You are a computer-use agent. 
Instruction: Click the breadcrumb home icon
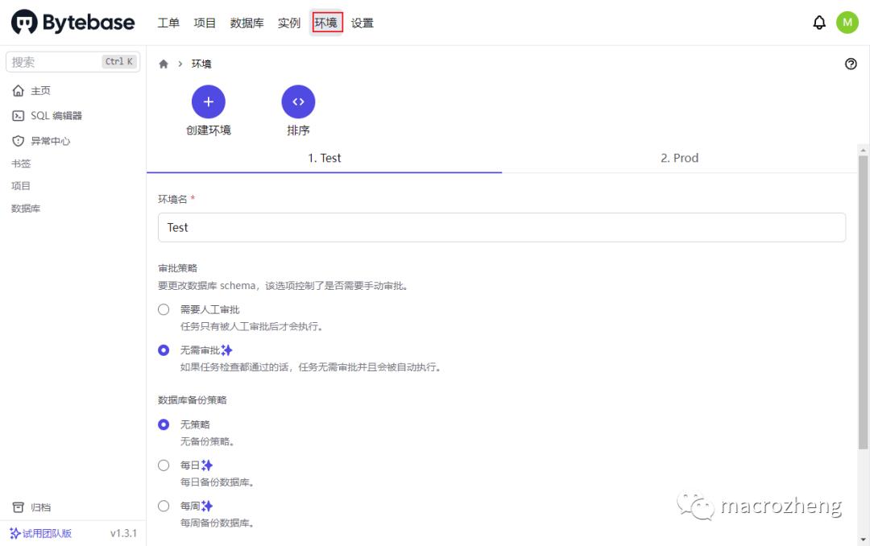pos(164,63)
